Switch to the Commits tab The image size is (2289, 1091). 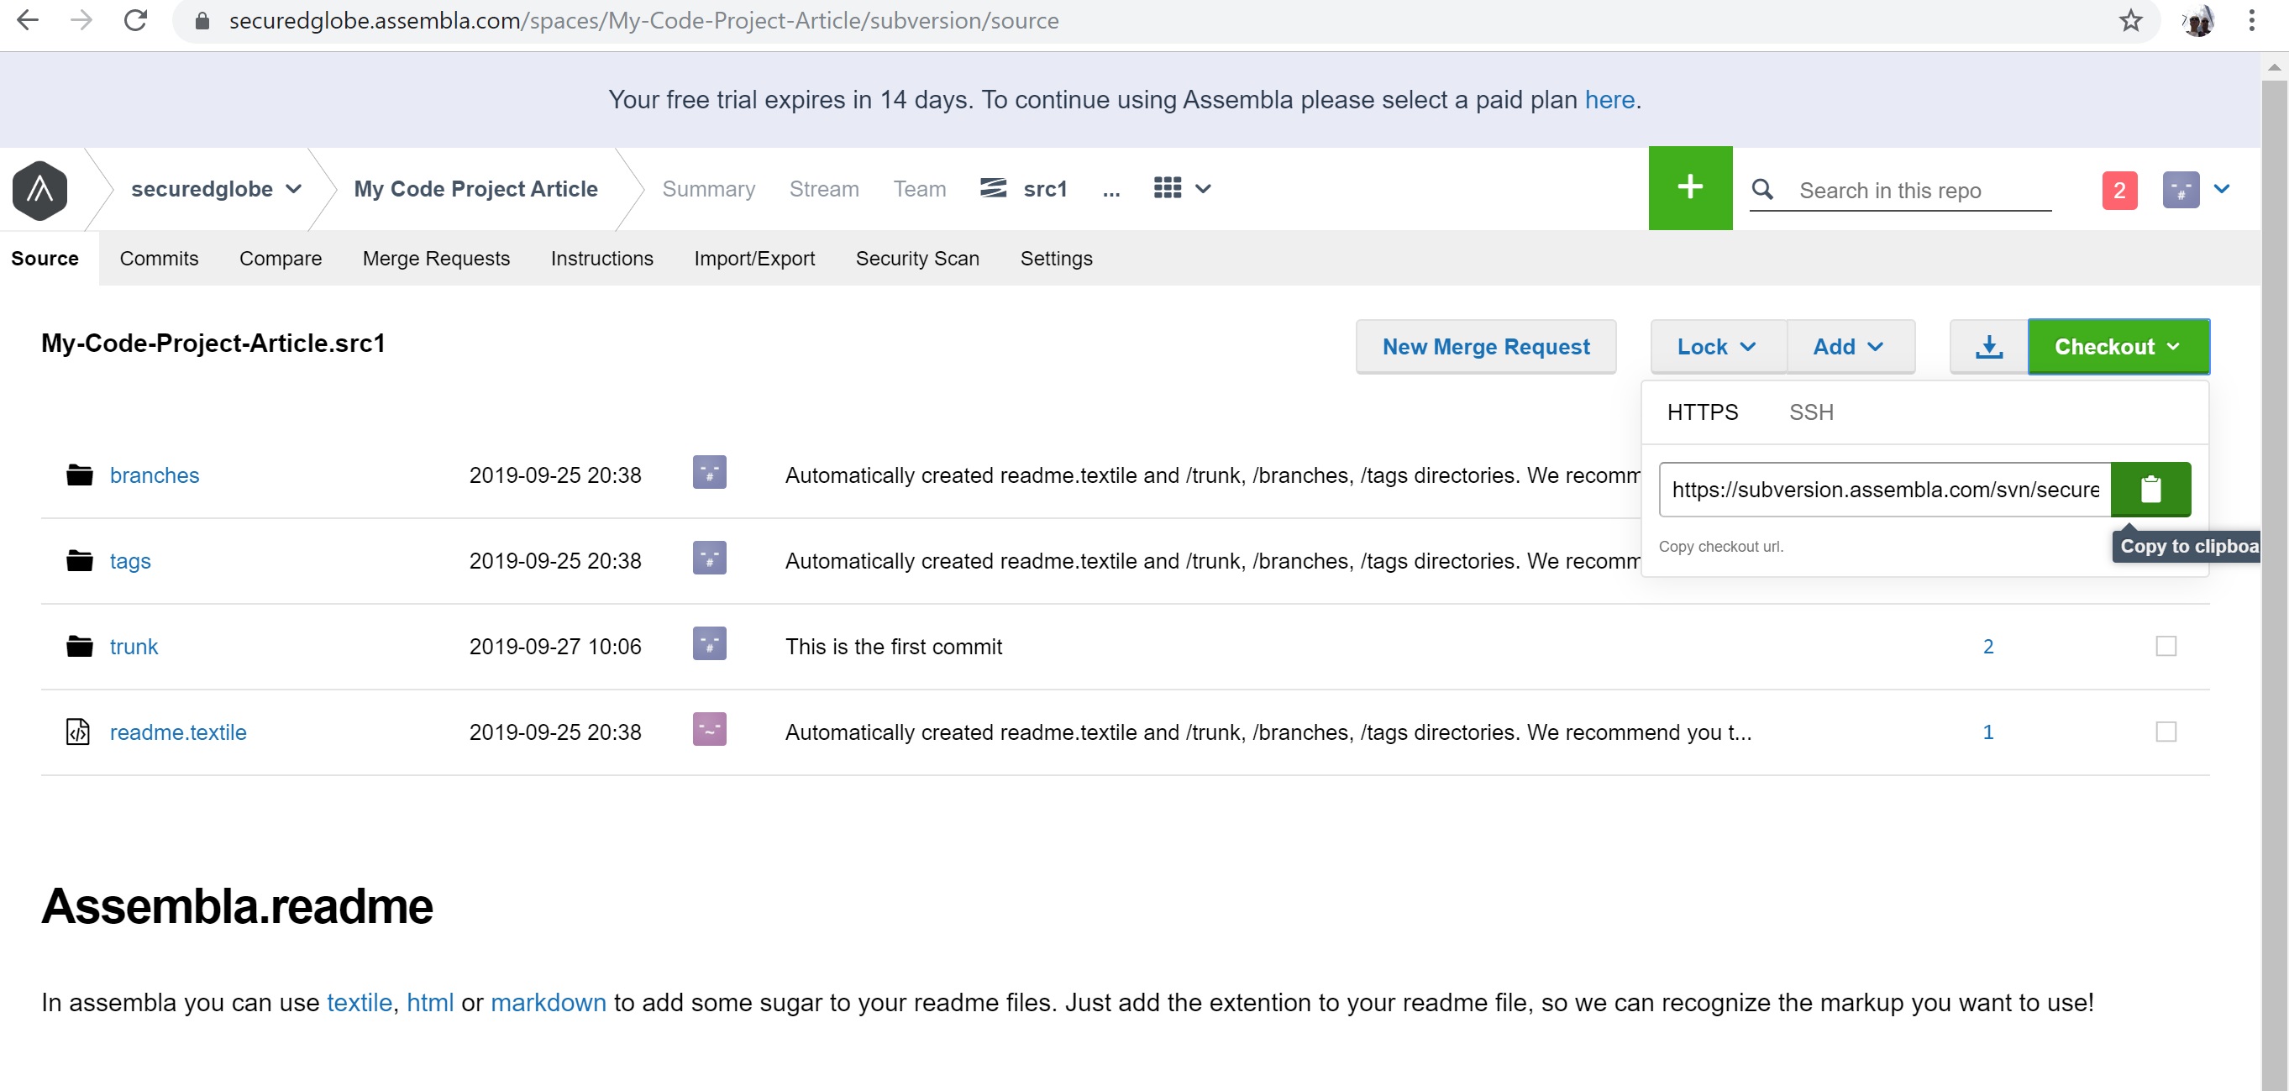coord(159,259)
